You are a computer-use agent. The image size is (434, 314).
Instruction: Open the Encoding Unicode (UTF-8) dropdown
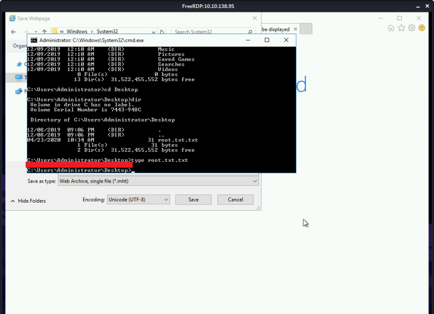pyautogui.click(x=166, y=199)
